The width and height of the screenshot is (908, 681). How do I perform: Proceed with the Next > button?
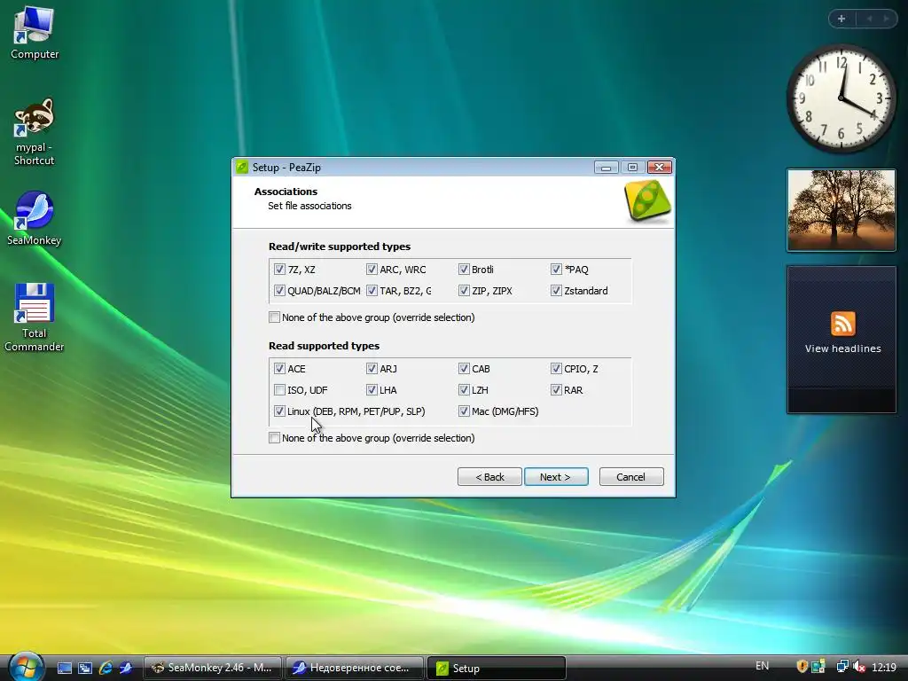(x=556, y=477)
